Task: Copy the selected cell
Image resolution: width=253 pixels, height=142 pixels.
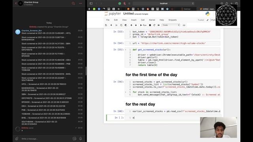Action: [121, 25]
